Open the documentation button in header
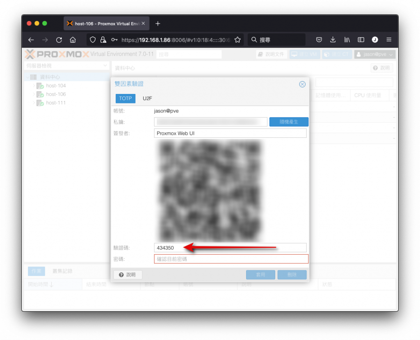The height and width of the screenshot is (340, 420). pyautogui.click(x=271, y=55)
